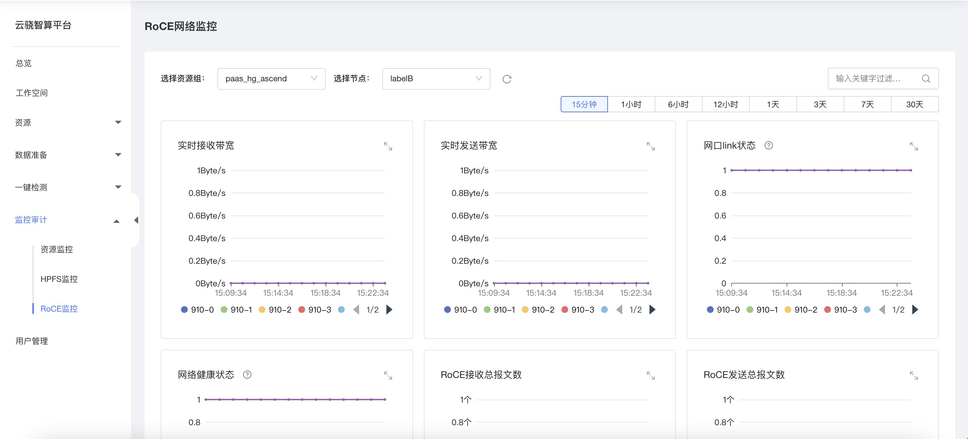Toggle 910-1 series in 网口link状态 legend
968x439 pixels.
pos(762,310)
